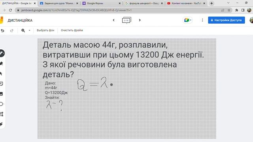This screenshot has height=142, width=253.
Task: Switch to the Google Формы tab
Action: coord(101,4)
